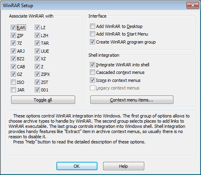This screenshot has height=175, width=201.
Task: Open Context menu items dialog
Action: pos(132,99)
